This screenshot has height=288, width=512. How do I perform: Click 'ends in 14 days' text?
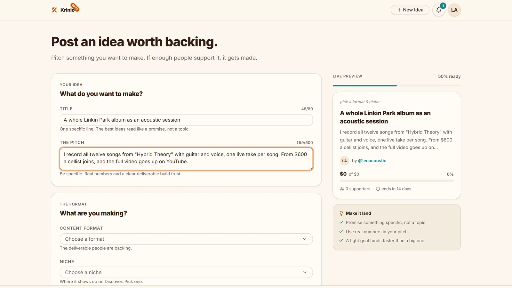[396, 189]
